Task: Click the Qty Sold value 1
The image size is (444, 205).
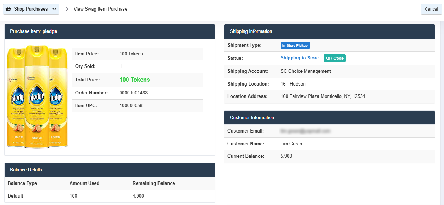Action: 121,66
